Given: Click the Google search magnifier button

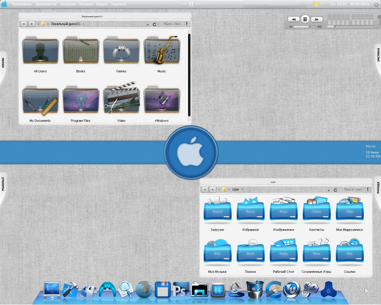Looking at the screenshot, I should pyautogui.click(x=304, y=4).
